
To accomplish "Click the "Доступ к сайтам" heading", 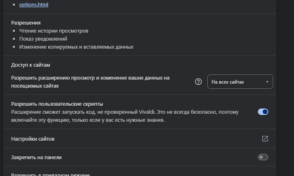I will point(31,65).
